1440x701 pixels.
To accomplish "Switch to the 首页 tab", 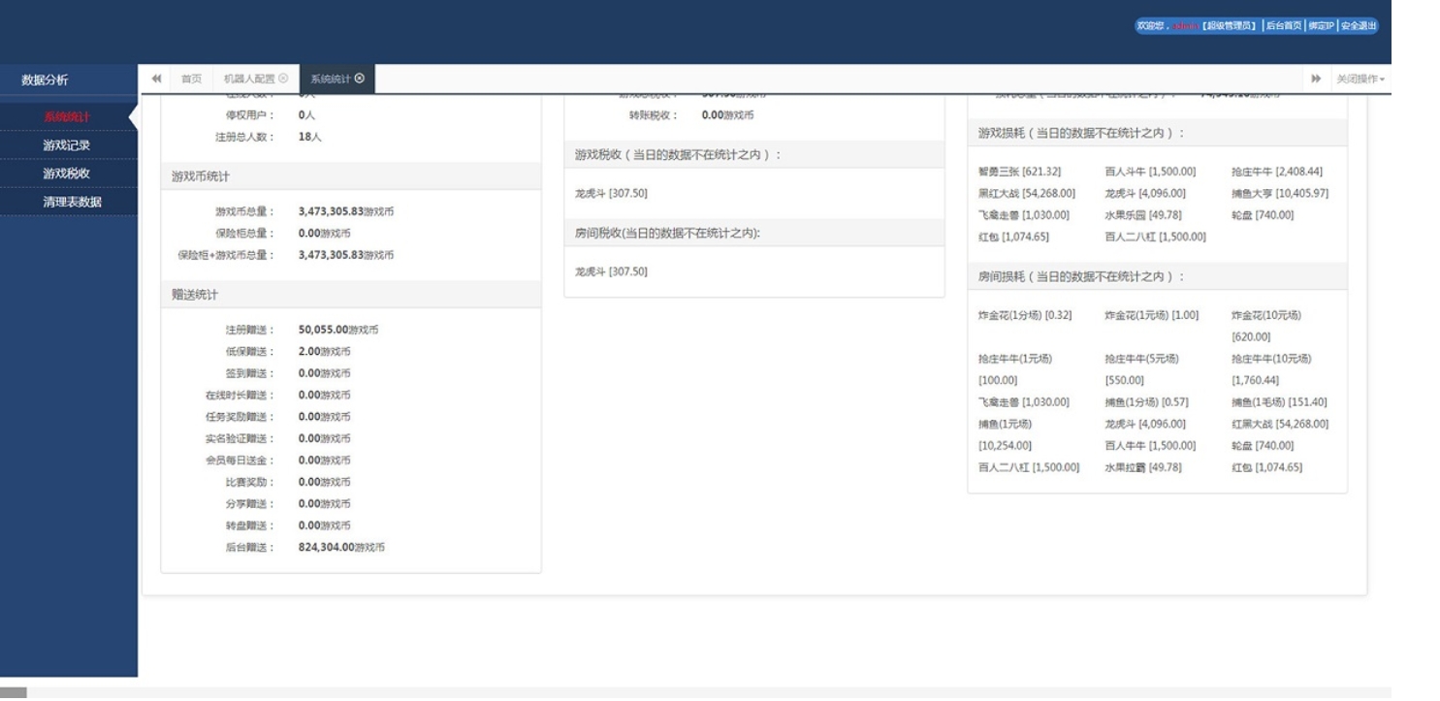I will (191, 79).
